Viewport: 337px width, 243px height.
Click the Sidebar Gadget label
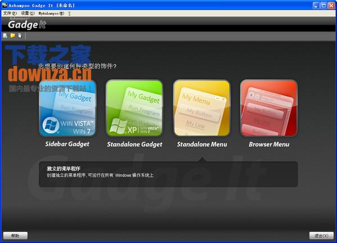[68, 144]
